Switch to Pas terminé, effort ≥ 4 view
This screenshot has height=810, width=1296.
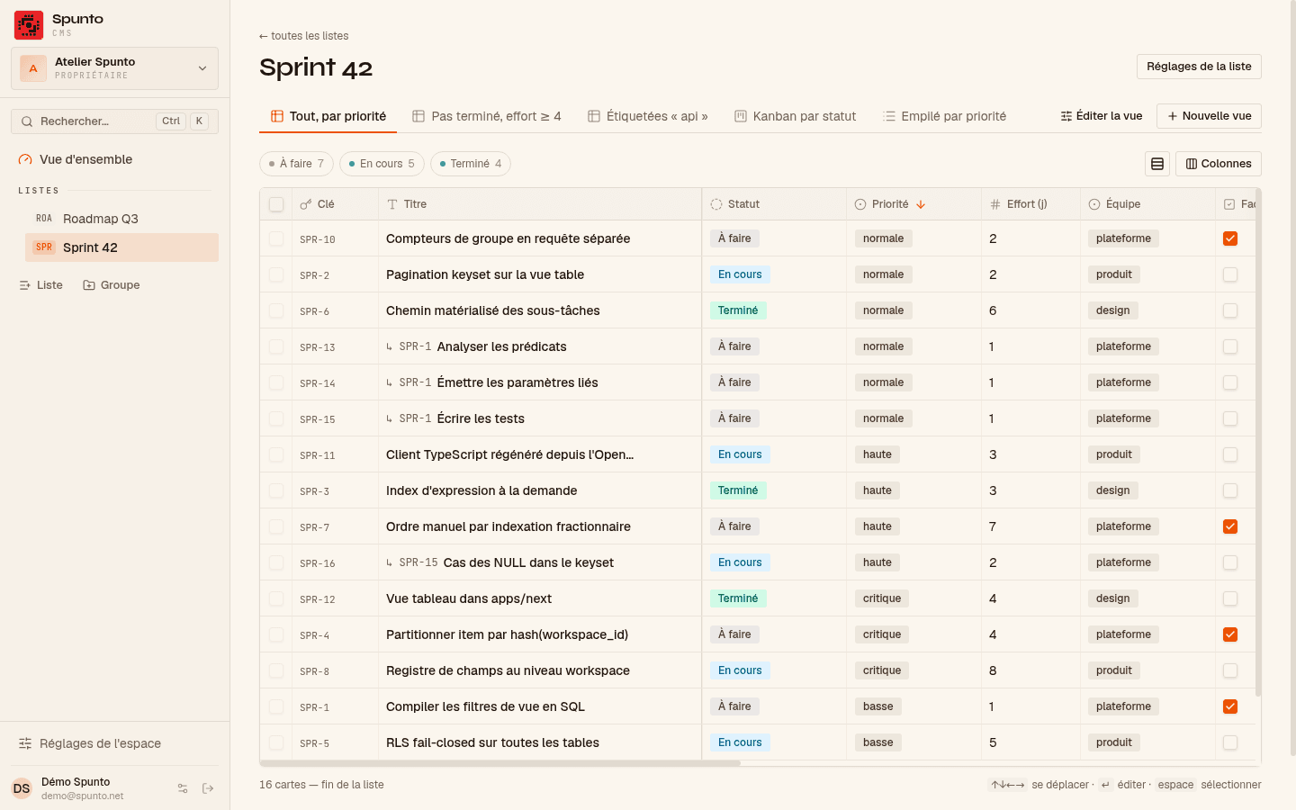click(487, 116)
